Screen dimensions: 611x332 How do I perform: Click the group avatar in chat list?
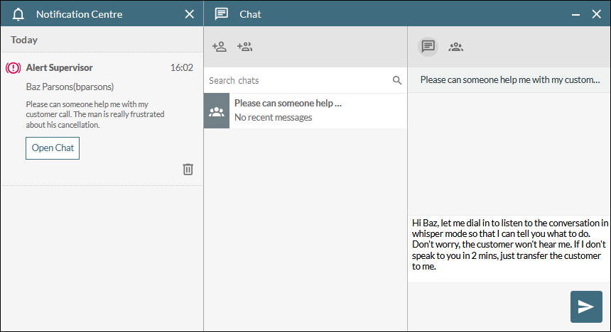pos(217,111)
